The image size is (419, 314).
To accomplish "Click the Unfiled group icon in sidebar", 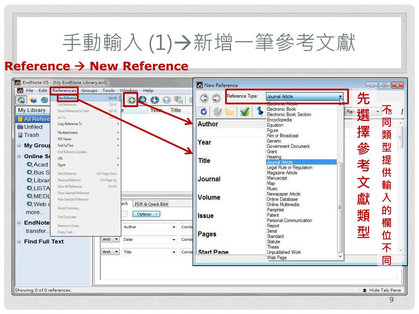I will pos(20,127).
